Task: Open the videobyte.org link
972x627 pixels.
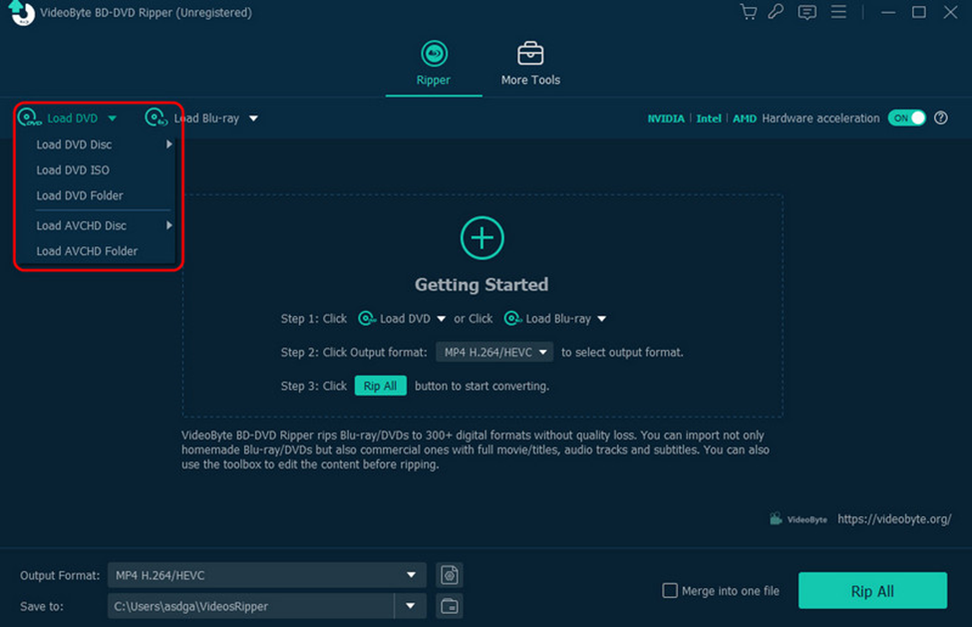Action: pyautogui.click(x=894, y=519)
